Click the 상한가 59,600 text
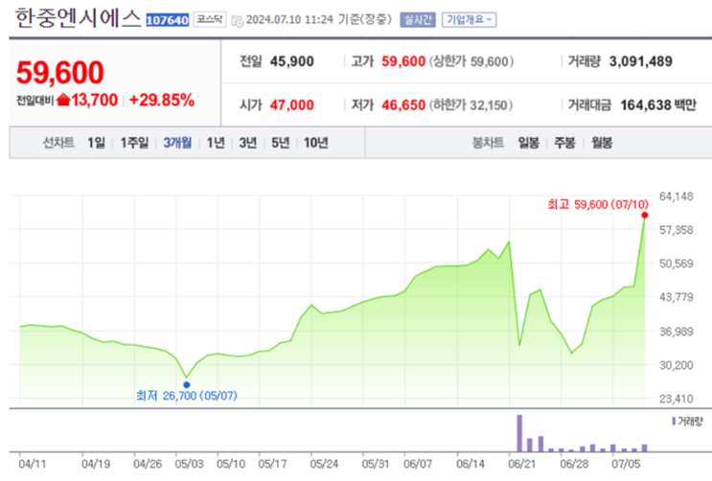The image size is (712, 481). click(471, 61)
